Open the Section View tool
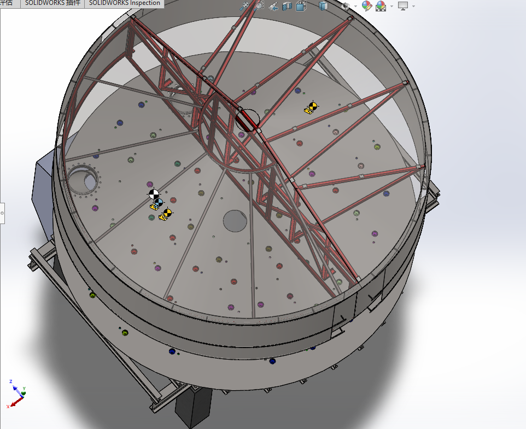This screenshot has height=429, width=526. pos(288,6)
